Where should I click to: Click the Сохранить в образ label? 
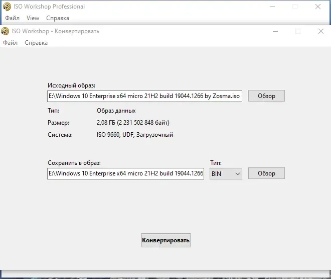[x=74, y=163]
